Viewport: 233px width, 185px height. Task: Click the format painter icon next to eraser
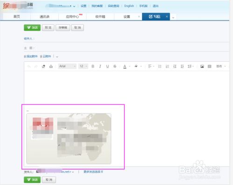[x=51, y=66]
